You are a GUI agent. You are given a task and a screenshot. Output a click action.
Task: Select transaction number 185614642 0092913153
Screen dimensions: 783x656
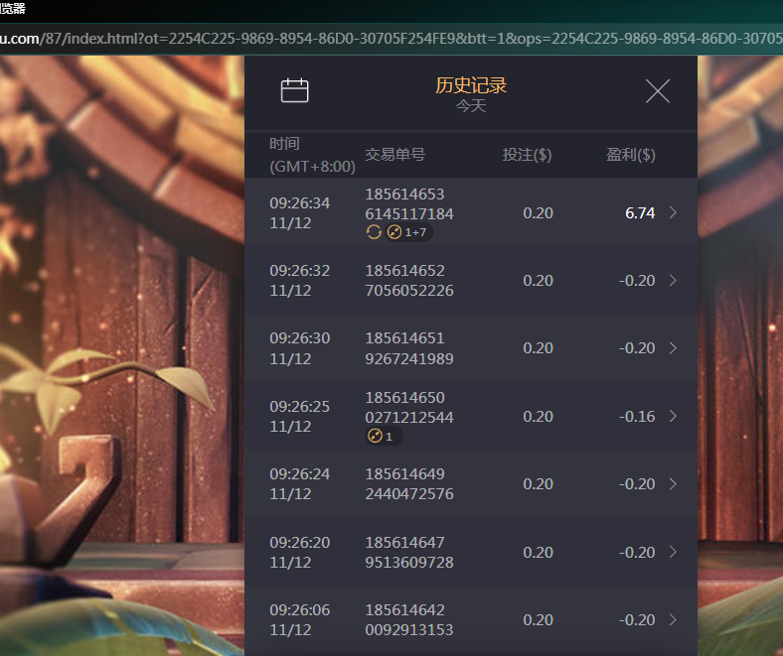point(409,620)
